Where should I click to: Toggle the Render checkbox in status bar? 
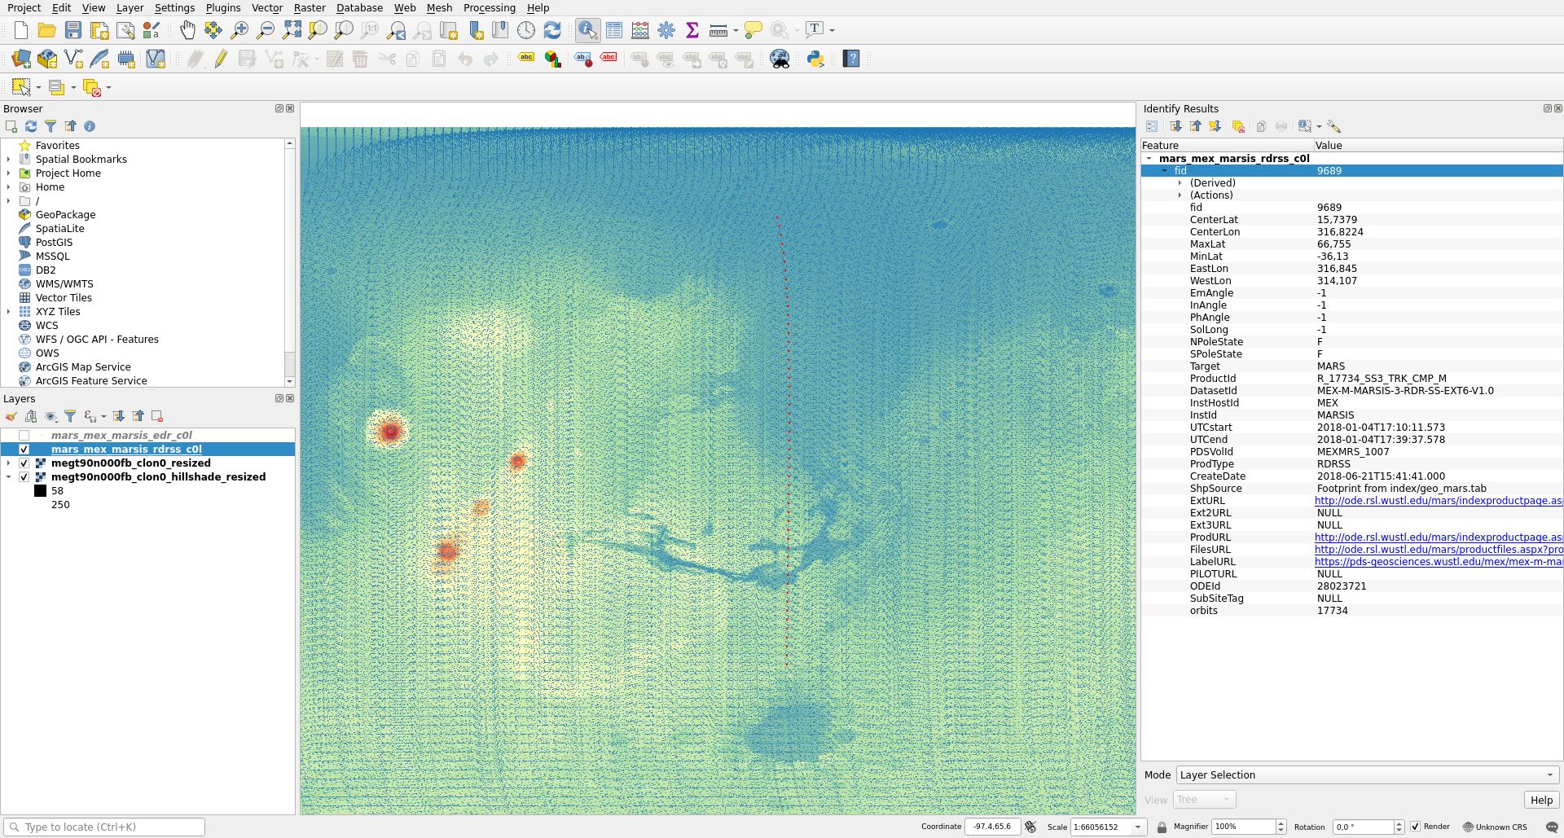click(1415, 827)
